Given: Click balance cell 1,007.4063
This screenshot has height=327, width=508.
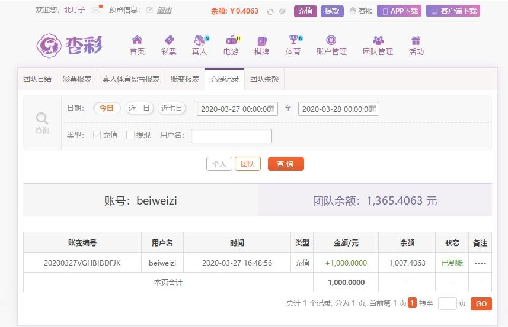Looking at the screenshot, I should pos(407,263).
